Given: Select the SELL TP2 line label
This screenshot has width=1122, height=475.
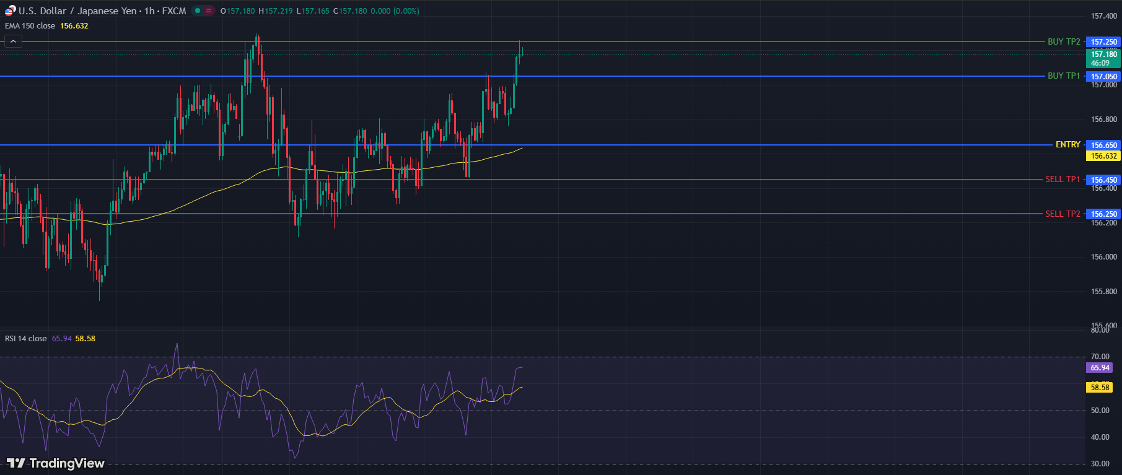Looking at the screenshot, I should click(1063, 214).
